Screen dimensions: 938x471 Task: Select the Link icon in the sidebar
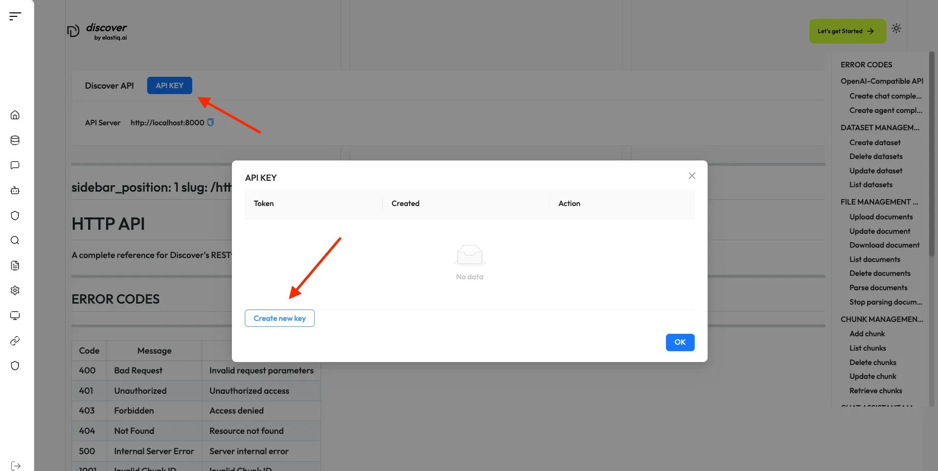(15, 341)
